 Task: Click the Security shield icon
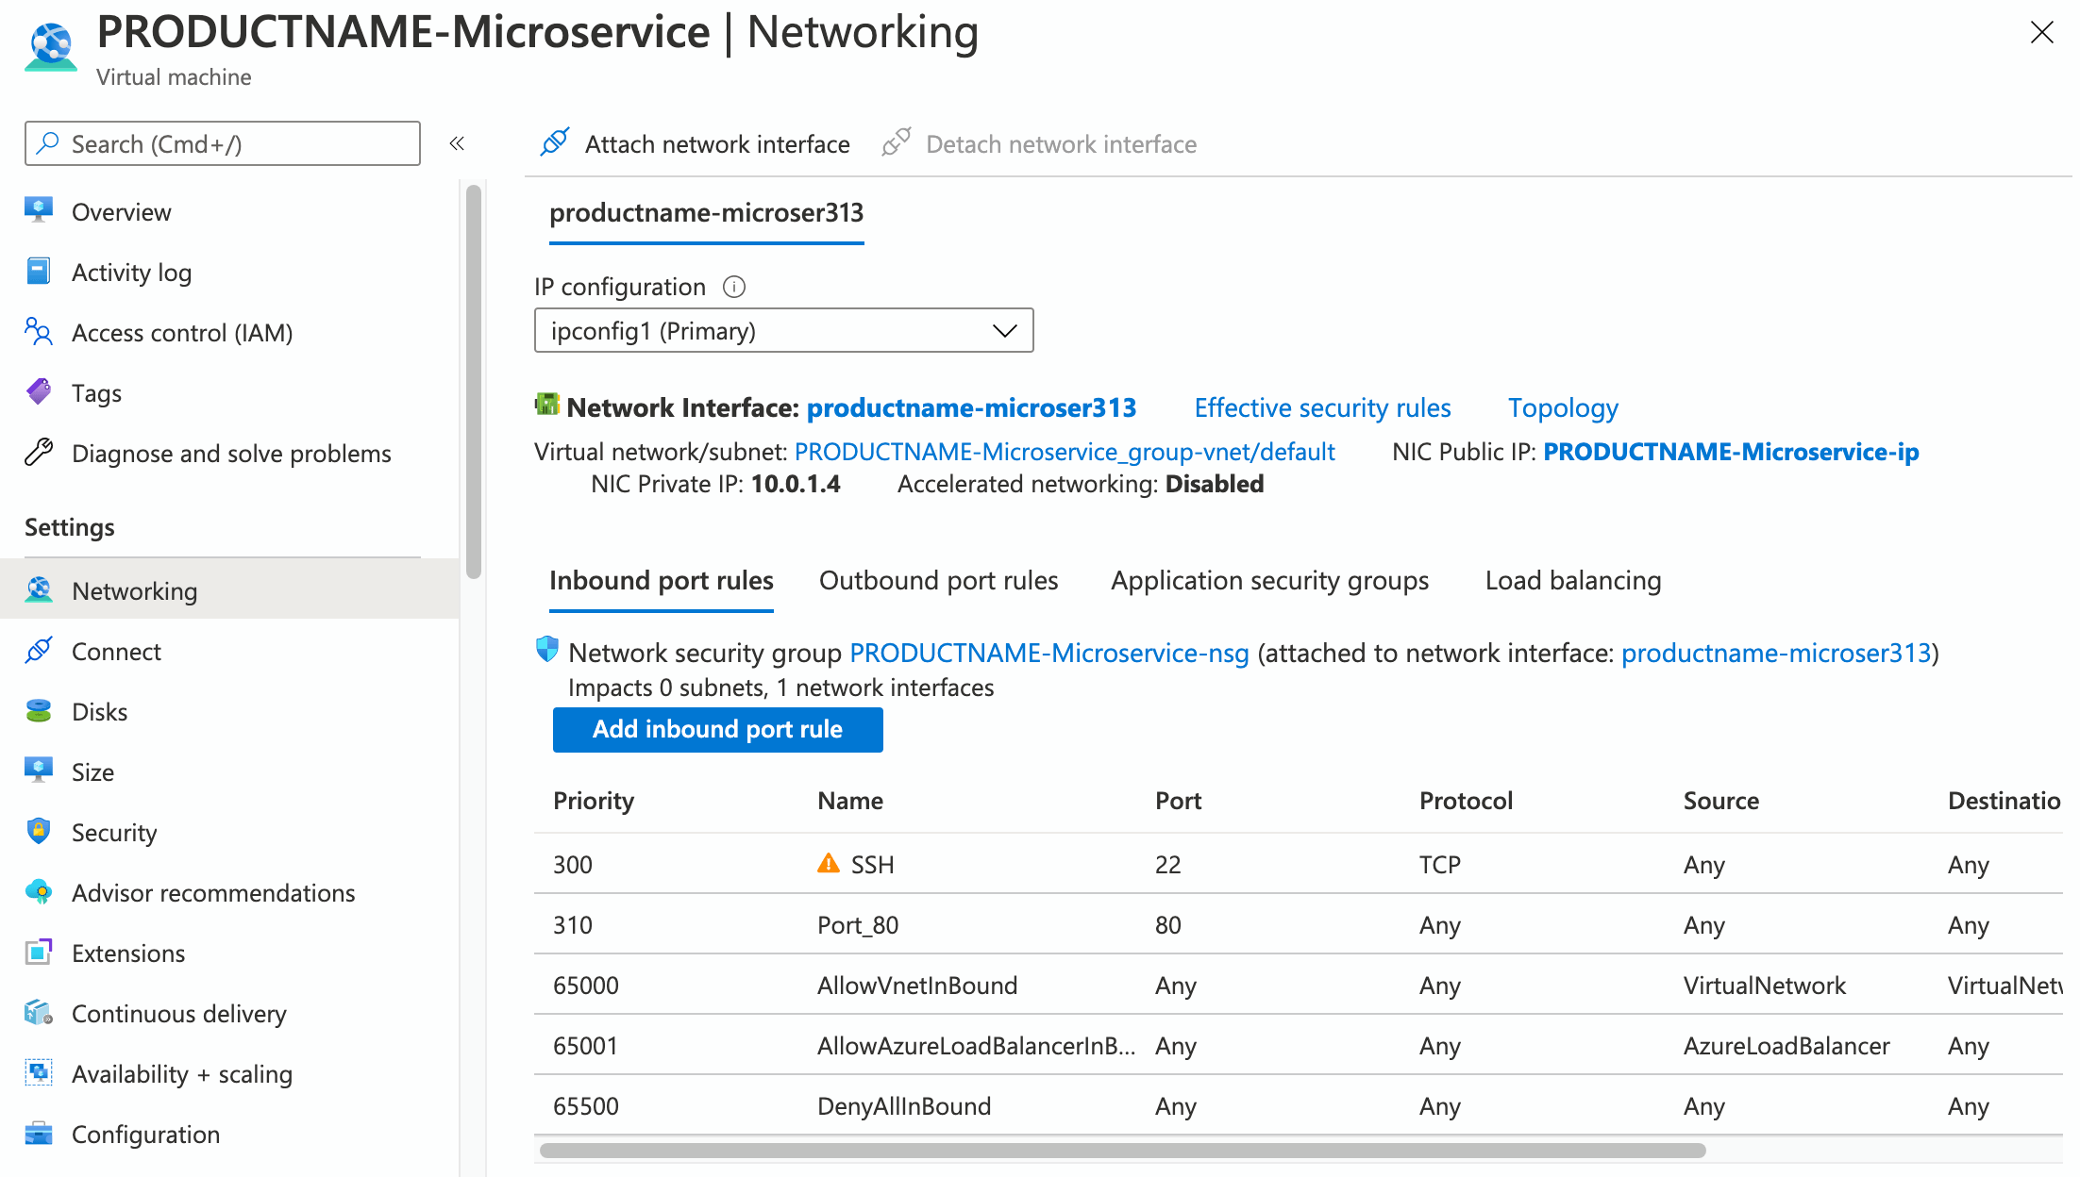39,832
